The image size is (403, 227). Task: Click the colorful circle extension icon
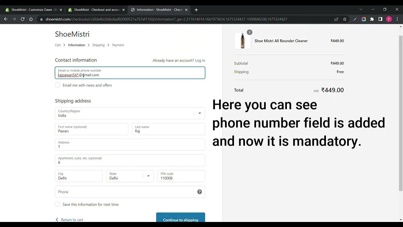(x=364, y=19)
